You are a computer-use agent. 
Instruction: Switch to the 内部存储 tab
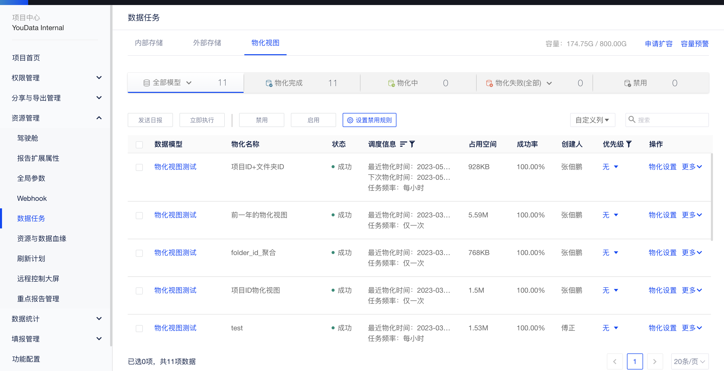pos(149,43)
